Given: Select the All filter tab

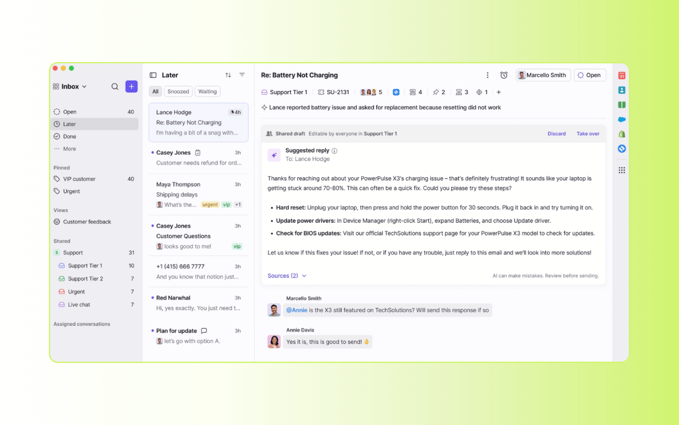Looking at the screenshot, I should [155, 91].
